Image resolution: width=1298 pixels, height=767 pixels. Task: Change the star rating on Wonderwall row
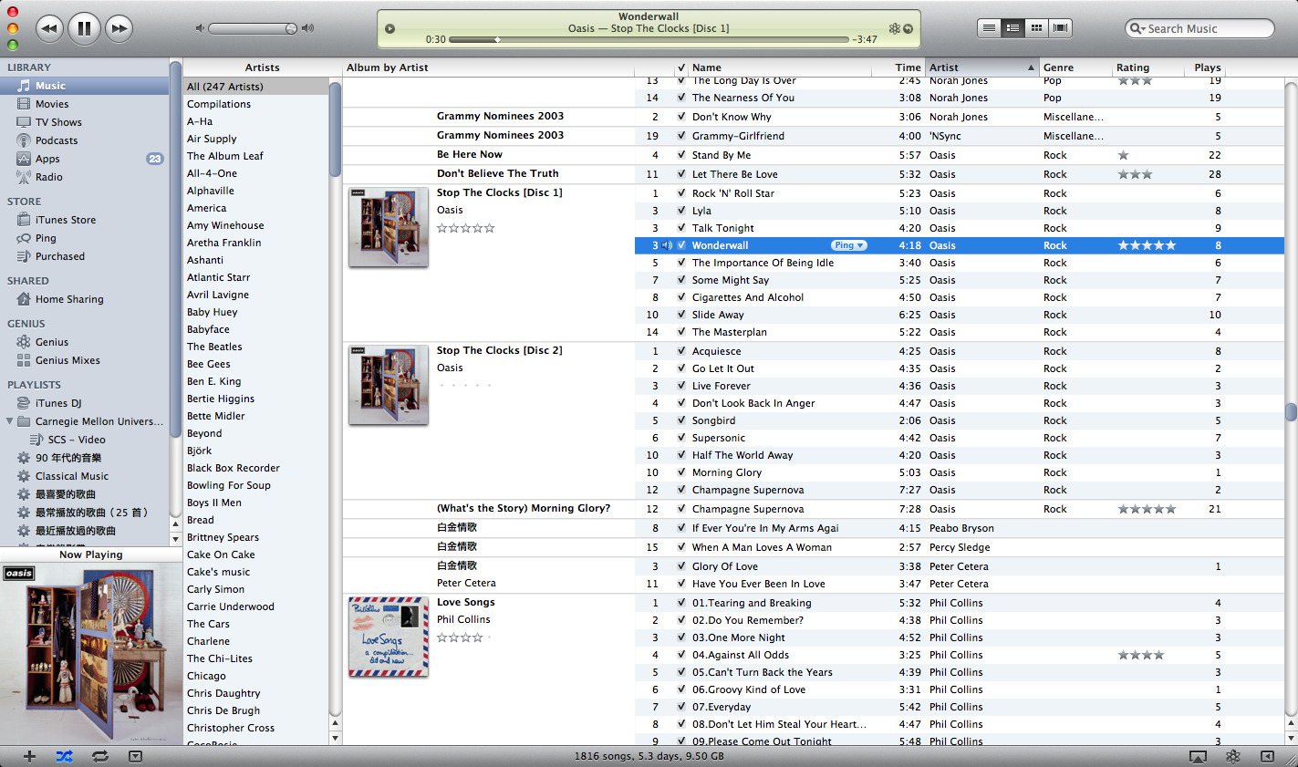[1147, 245]
